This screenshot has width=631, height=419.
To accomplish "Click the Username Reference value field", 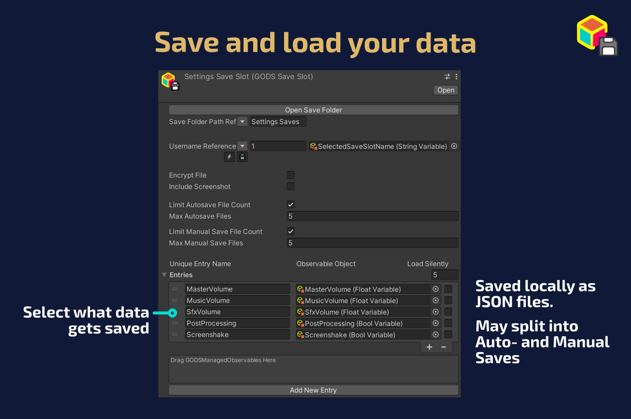I will pos(278,146).
